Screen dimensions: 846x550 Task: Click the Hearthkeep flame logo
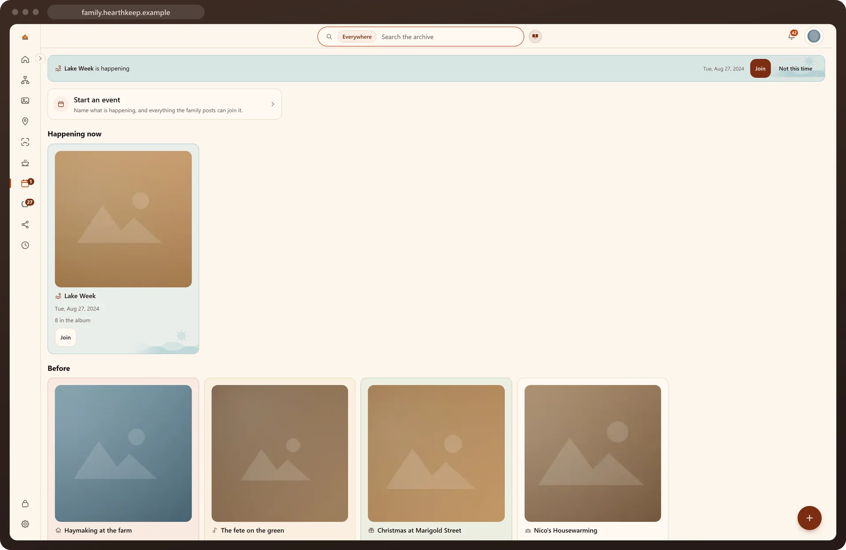pos(25,37)
